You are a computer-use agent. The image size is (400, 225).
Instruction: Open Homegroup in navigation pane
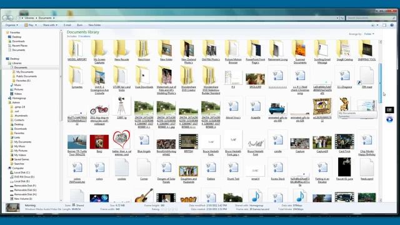tap(19, 98)
